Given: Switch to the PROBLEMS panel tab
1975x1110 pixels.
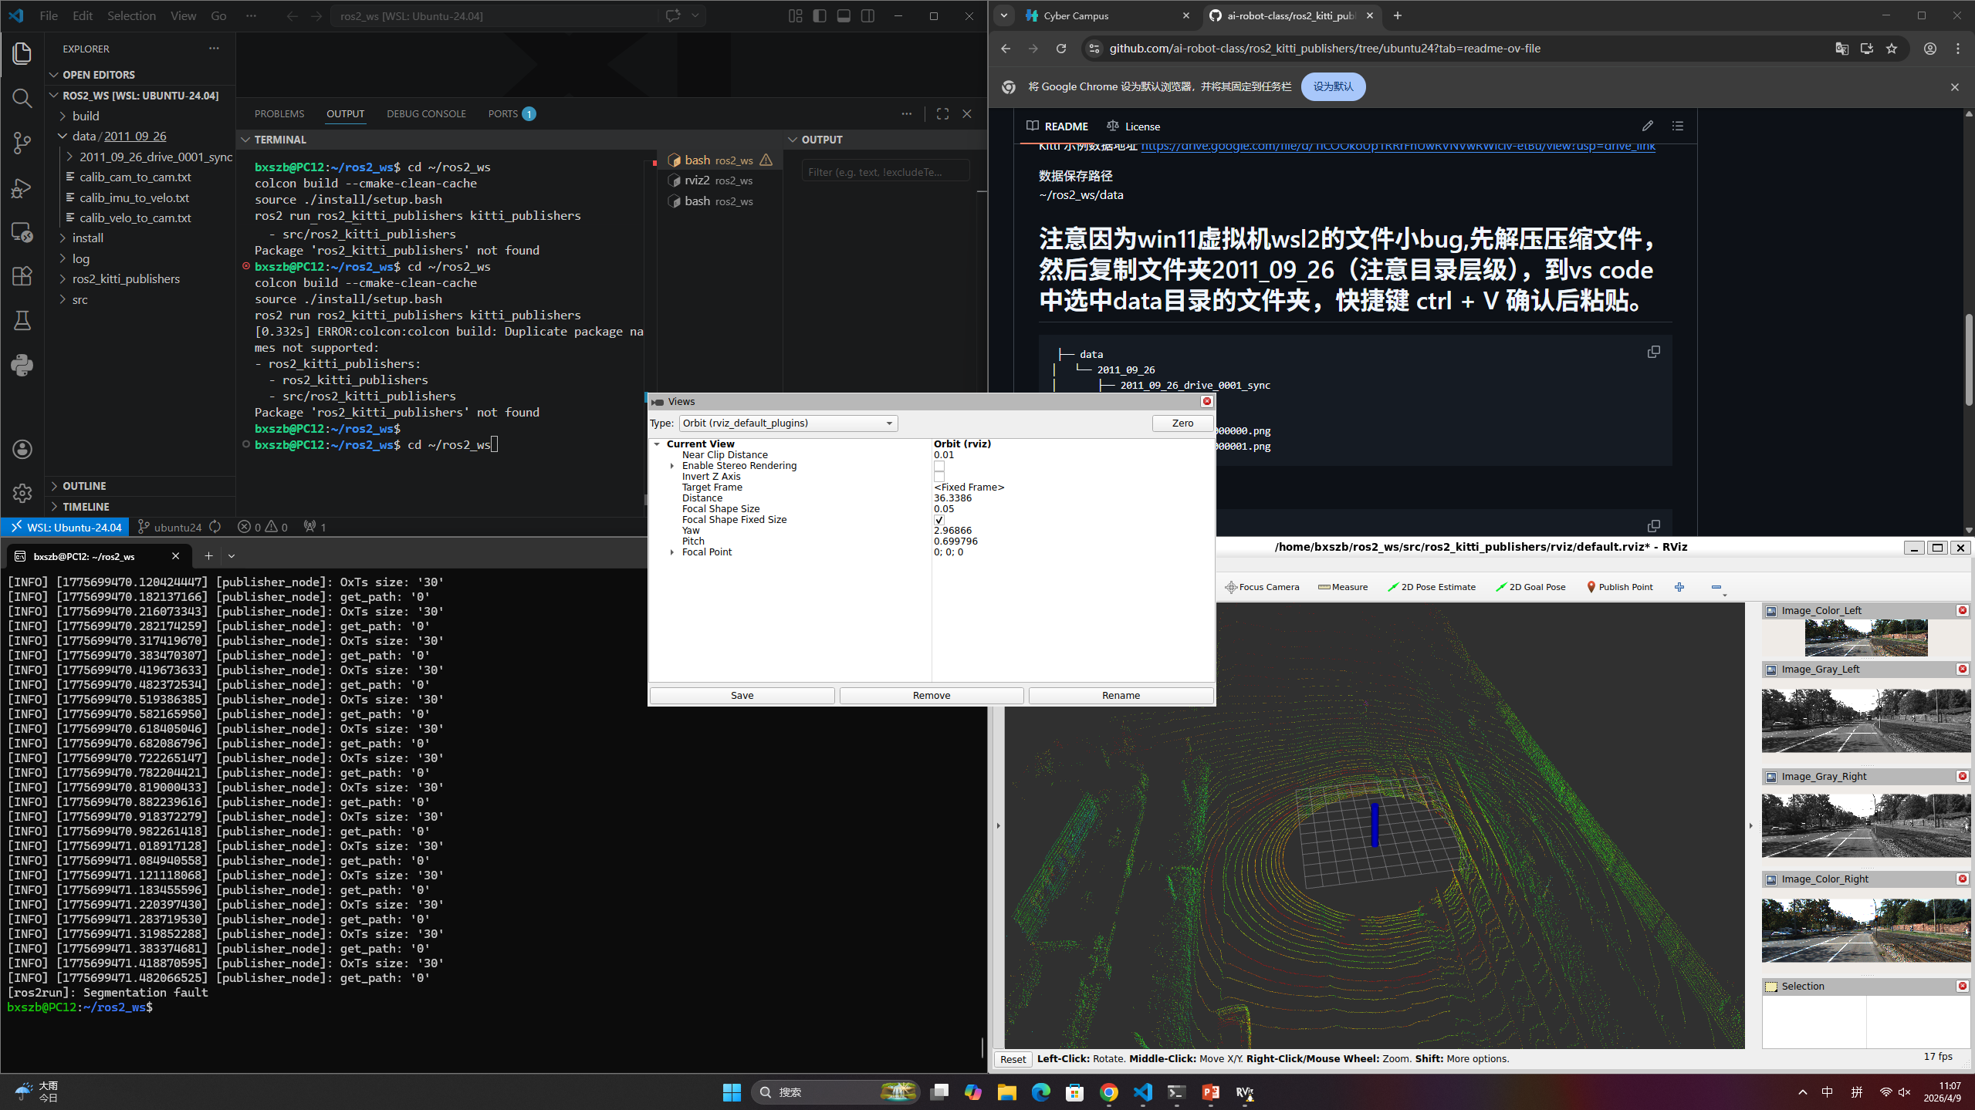Looking at the screenshot, I should [x=279, y=113].
